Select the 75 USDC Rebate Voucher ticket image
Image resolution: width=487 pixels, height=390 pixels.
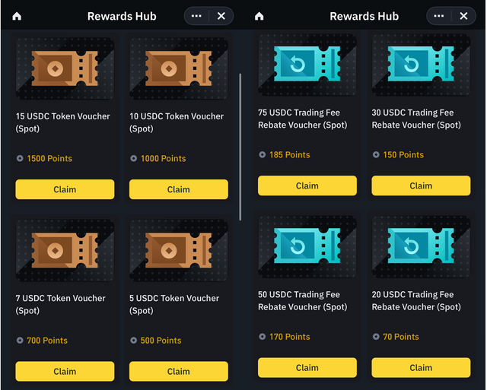pyautogui.click(x=307, y=65)
